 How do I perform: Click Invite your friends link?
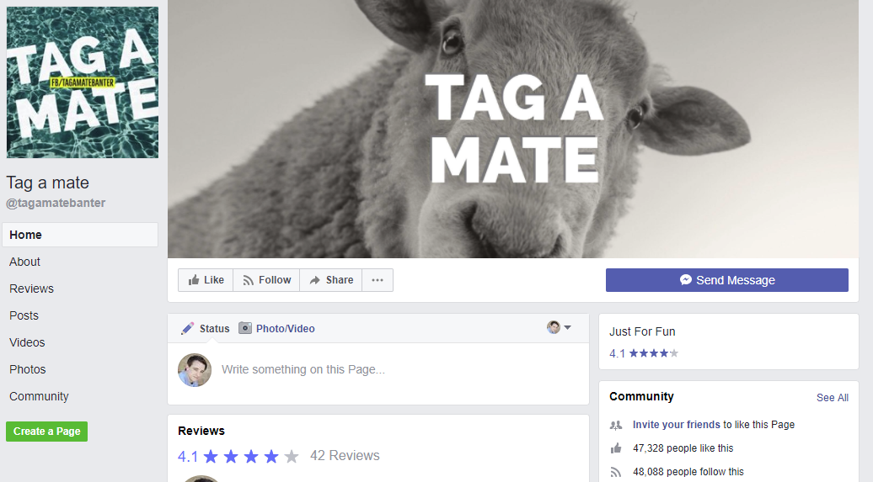click(x=676, y=425)
